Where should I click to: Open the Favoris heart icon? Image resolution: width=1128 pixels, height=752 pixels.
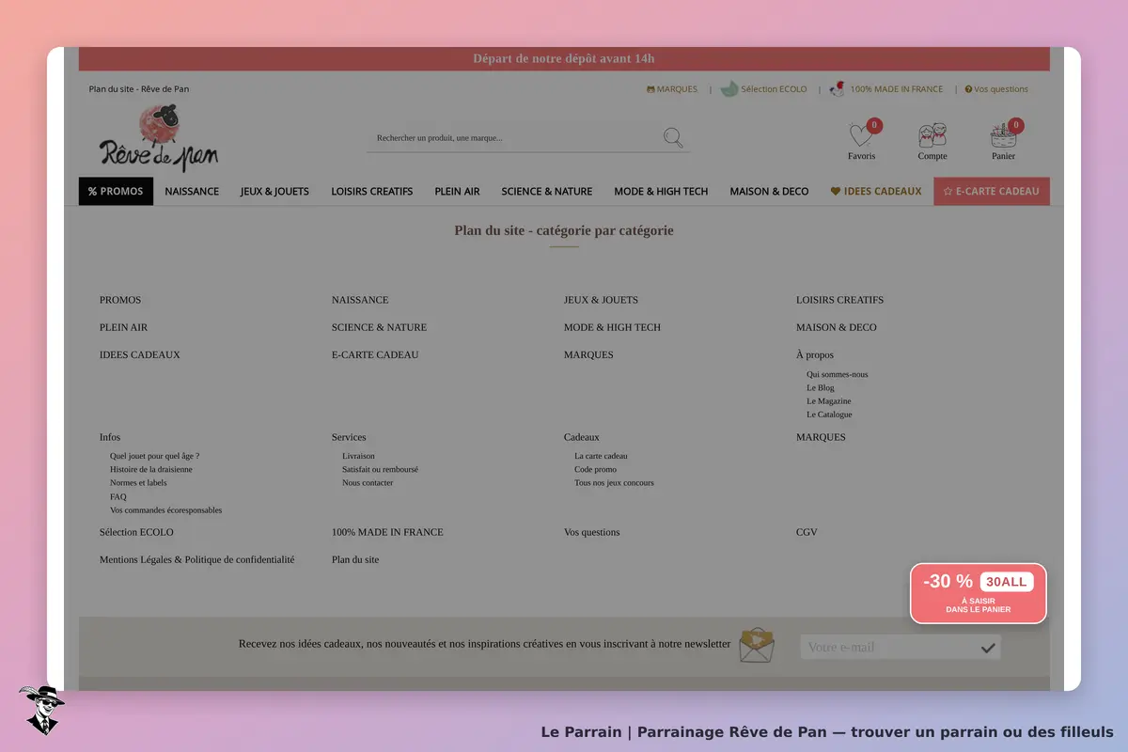(x=861, y=134)
